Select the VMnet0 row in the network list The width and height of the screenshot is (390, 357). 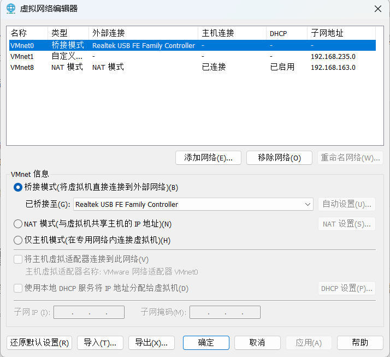(x=192, y=45)
